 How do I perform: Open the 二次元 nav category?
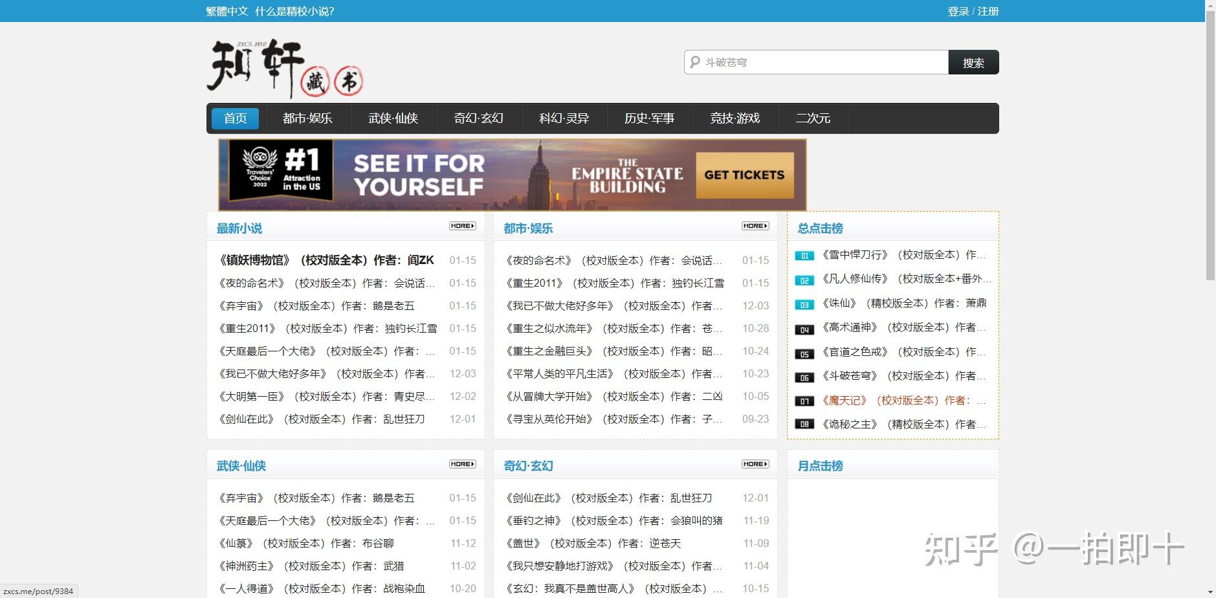(x=813, y=118)
